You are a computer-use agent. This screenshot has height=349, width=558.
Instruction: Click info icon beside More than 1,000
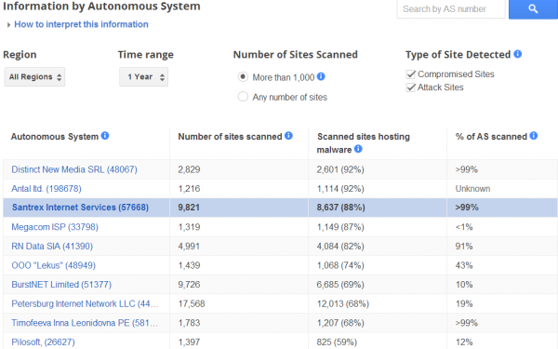tap(321, 76)
